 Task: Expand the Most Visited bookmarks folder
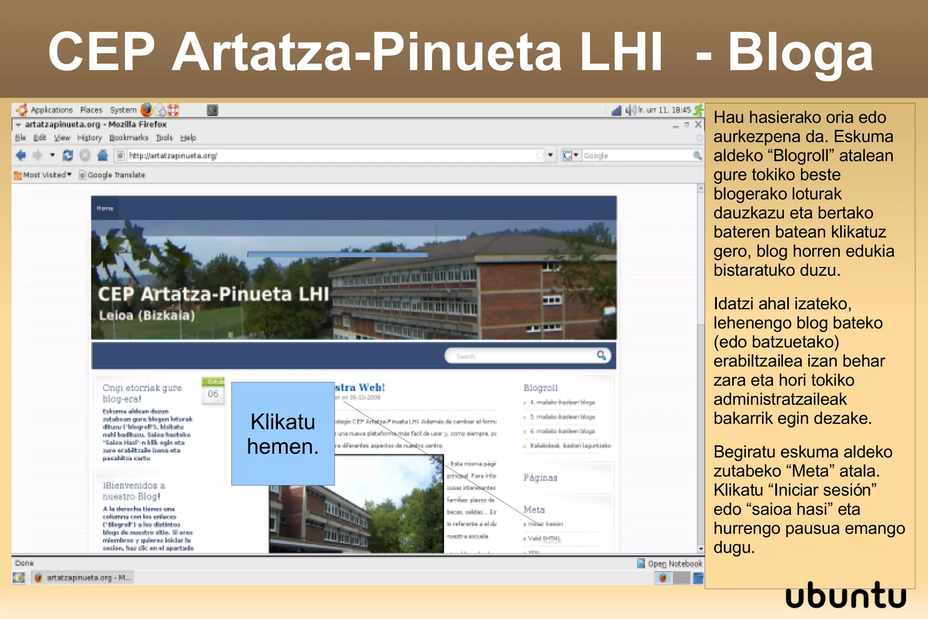pos(43,175)
